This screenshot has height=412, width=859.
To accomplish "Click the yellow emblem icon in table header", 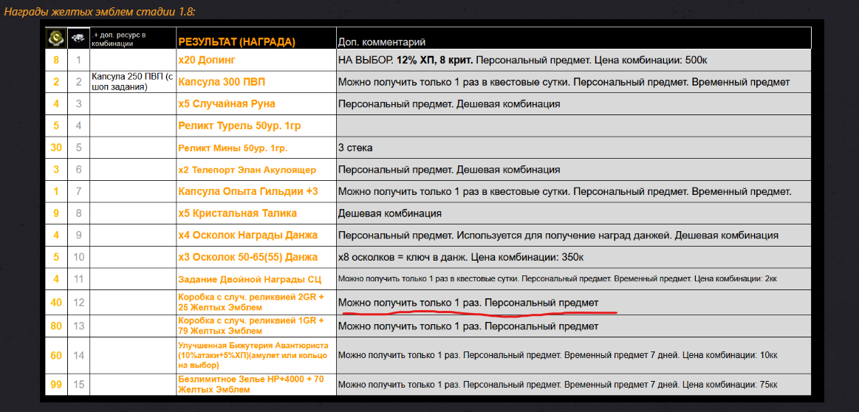I will point(56,38).
